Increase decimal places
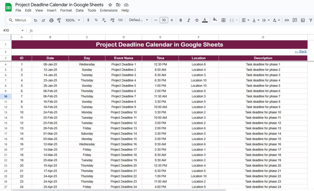 pos(112,20)
